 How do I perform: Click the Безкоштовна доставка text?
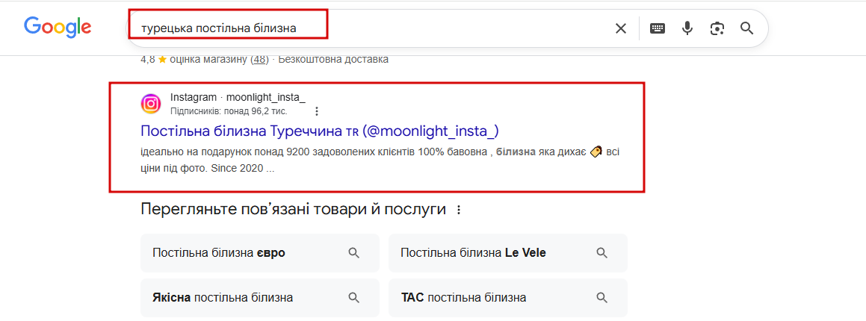[333, 59]
